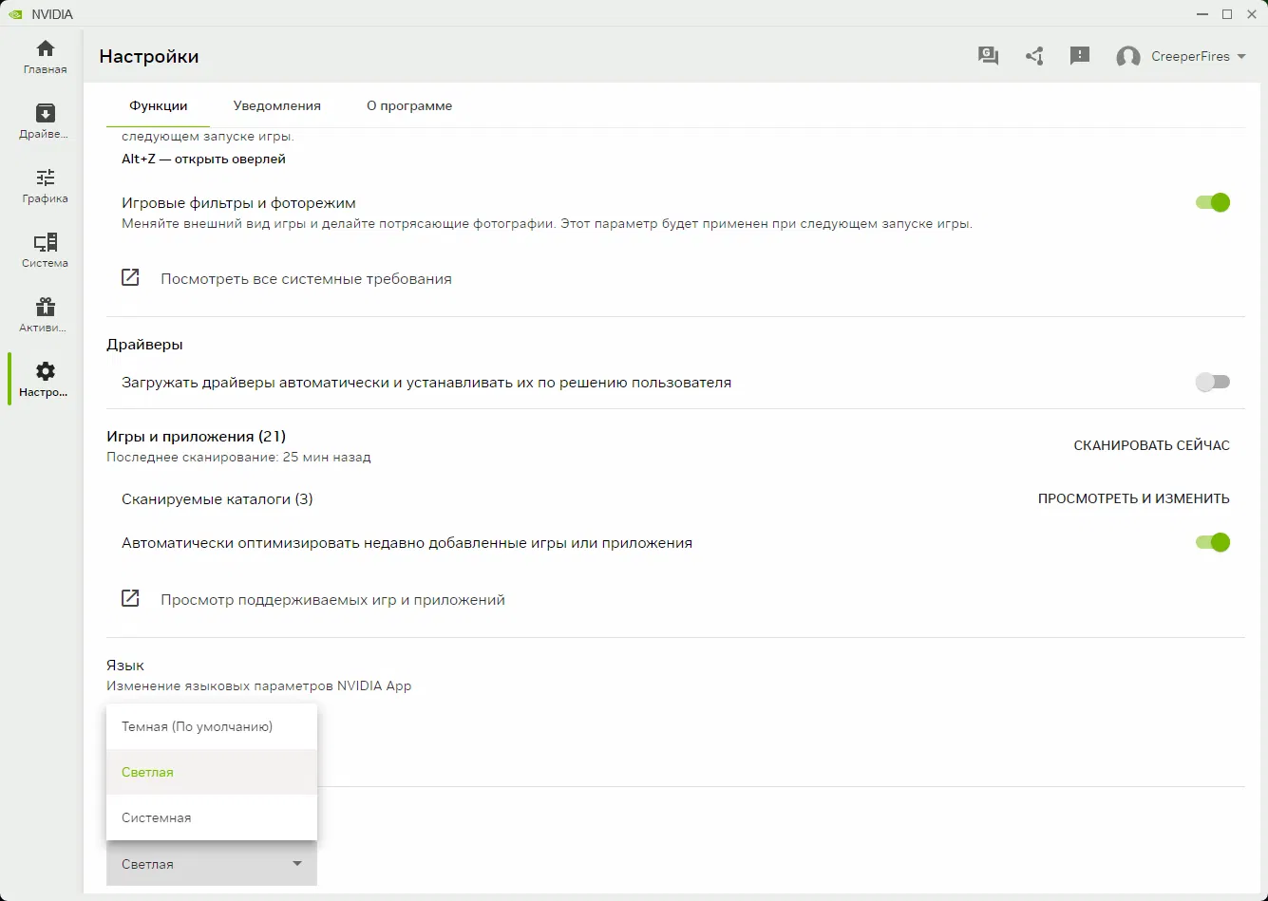Image resolution: width=1268 pixels, height=901 pixels.
Task: Enable automatic driver download toggle
Action: pos(1213,383)
